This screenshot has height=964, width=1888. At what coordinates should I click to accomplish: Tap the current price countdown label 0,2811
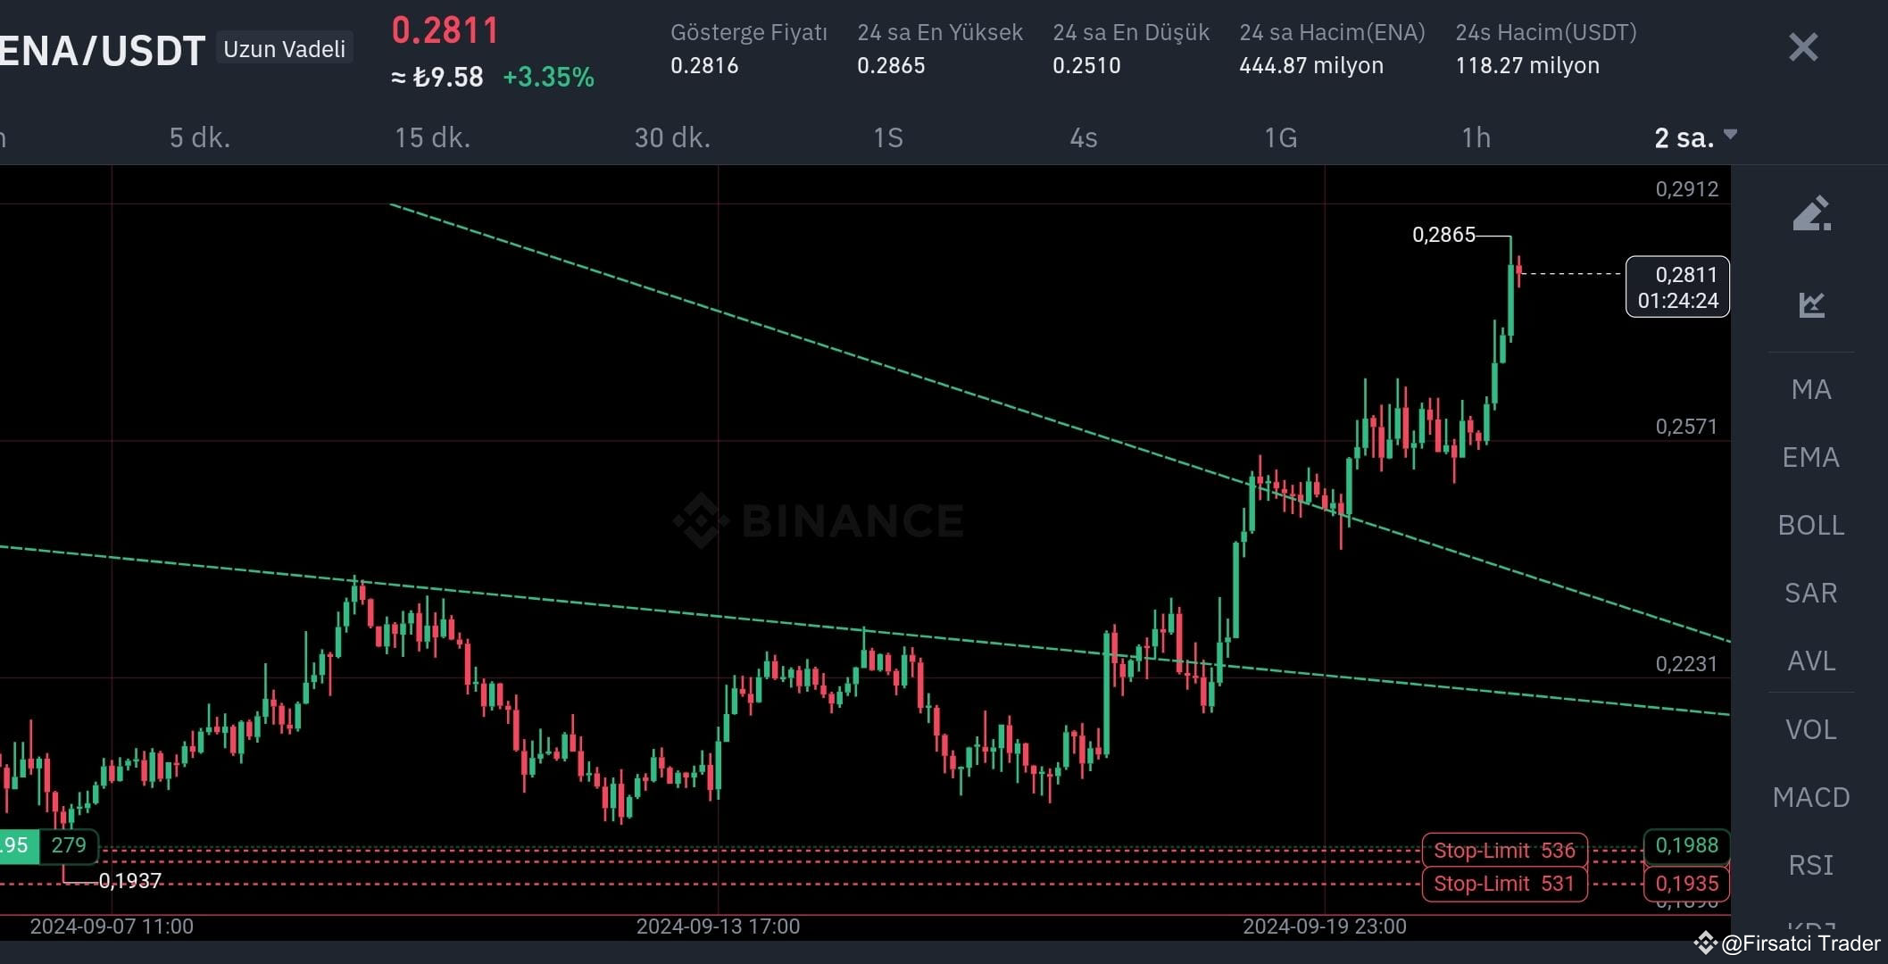[1677, 287]
